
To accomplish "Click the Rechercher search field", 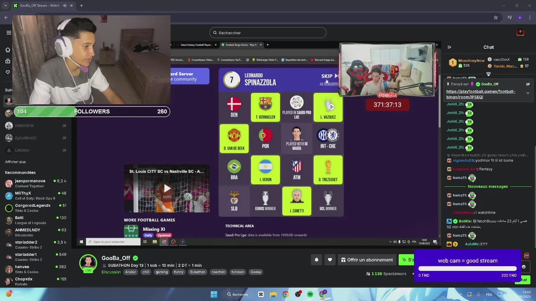I will [x=268, y=33].
